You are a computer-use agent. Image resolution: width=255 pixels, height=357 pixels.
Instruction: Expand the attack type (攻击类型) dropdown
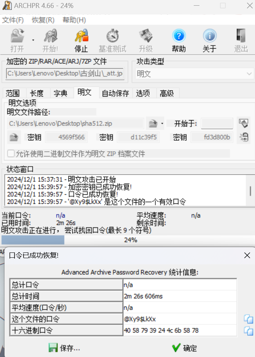[249, 74]
